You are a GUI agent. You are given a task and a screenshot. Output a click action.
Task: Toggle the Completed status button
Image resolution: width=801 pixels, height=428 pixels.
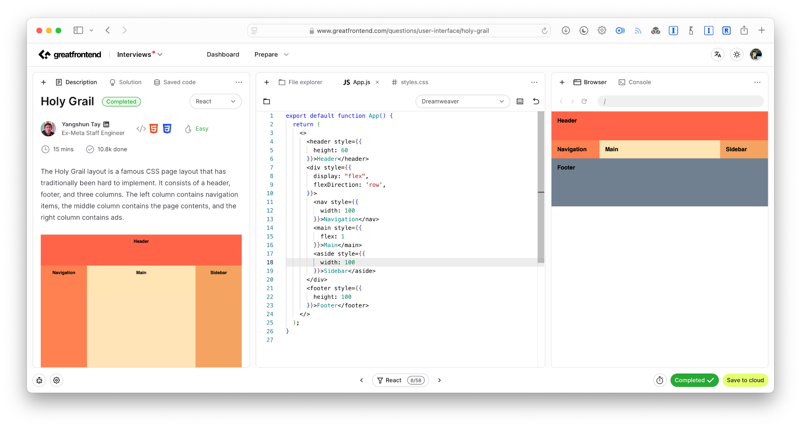tap(694, 380)
